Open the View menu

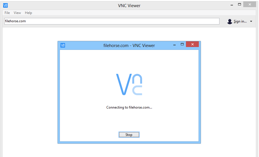coord(17,13)
